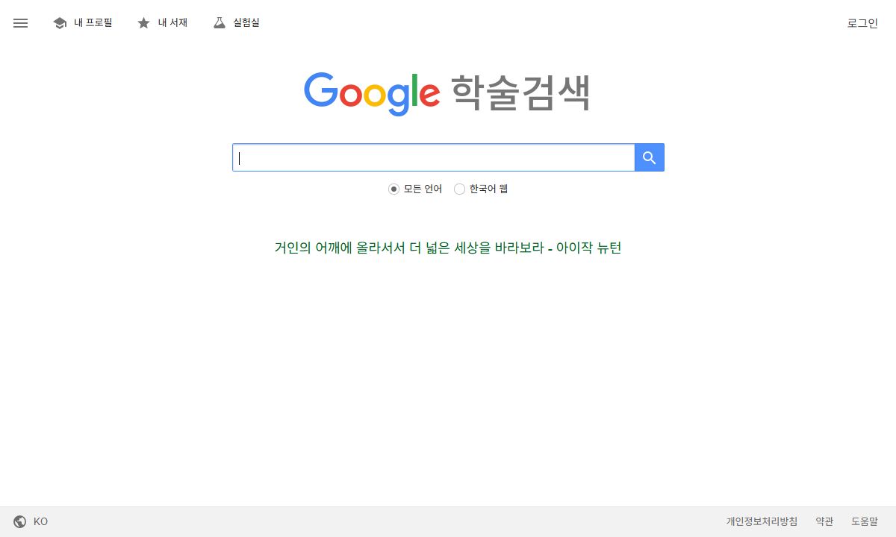Click the Google 학술검색 logo
896x537 pixels.
click(447, 93)
